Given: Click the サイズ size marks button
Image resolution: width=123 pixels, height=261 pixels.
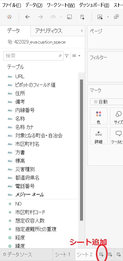Looking at the screenshot, I should click(117, 116).
